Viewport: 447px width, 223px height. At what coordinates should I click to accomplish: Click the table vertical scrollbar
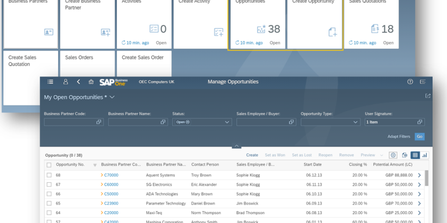[427, 178]
